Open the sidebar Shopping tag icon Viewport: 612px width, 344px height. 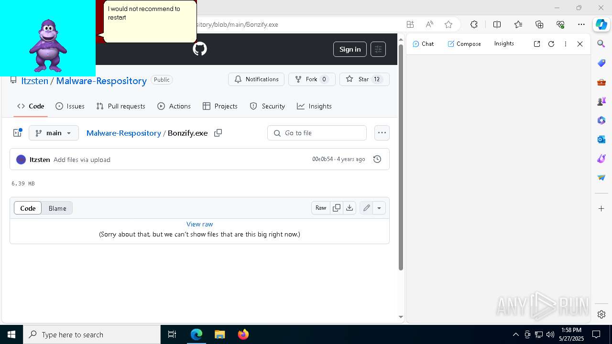click(x=601, y=63)
